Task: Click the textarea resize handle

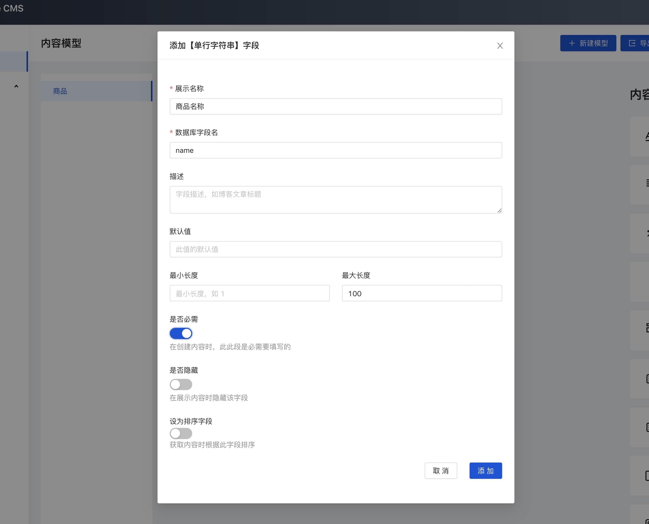Action: [499, 211]
